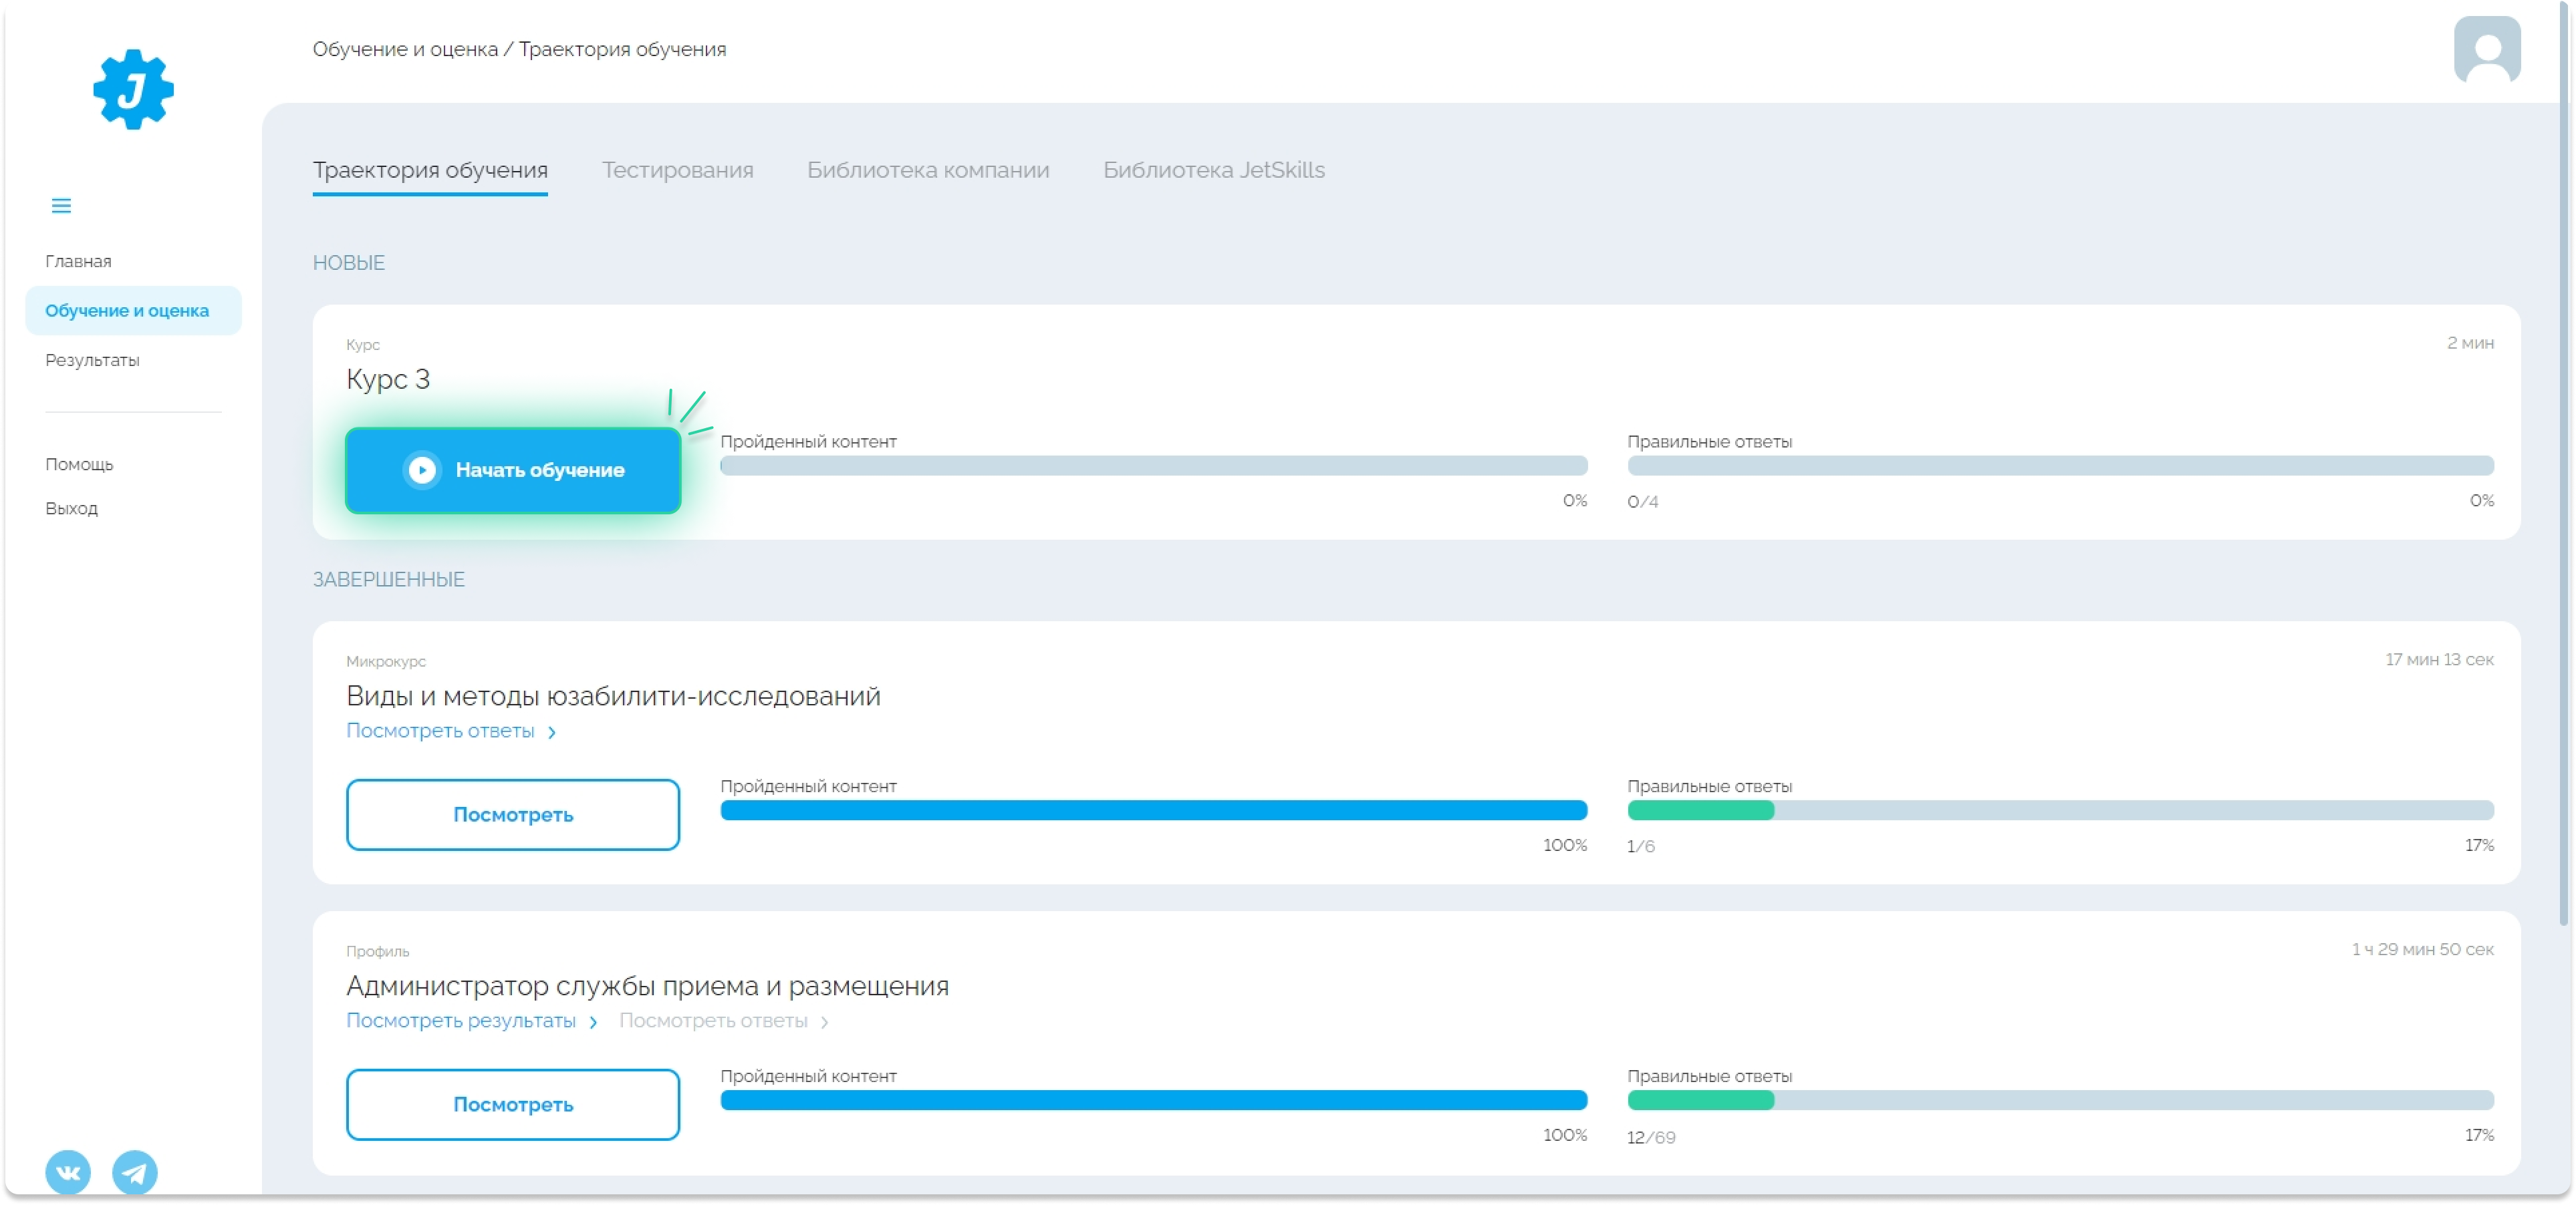2576x1205 pixels.
Task: Open Посмотреть ответы for Администратор profile
Action: coord(713,1020)
